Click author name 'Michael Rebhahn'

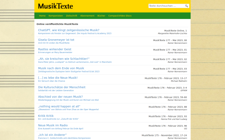tap(179, 81)
